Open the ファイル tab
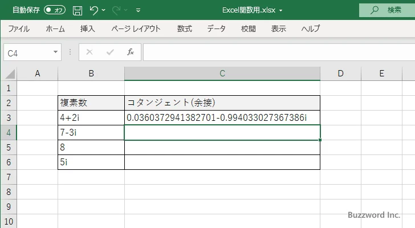Viewport: 415px width, 228px height. (19, 28)
